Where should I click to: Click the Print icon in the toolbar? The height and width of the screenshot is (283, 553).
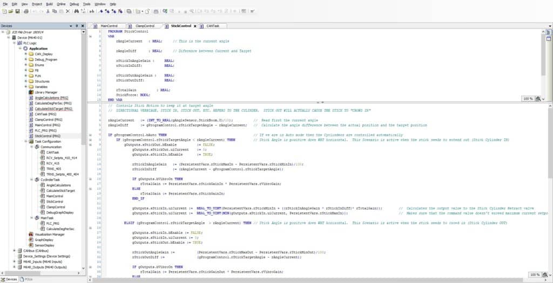click(25, 11)
